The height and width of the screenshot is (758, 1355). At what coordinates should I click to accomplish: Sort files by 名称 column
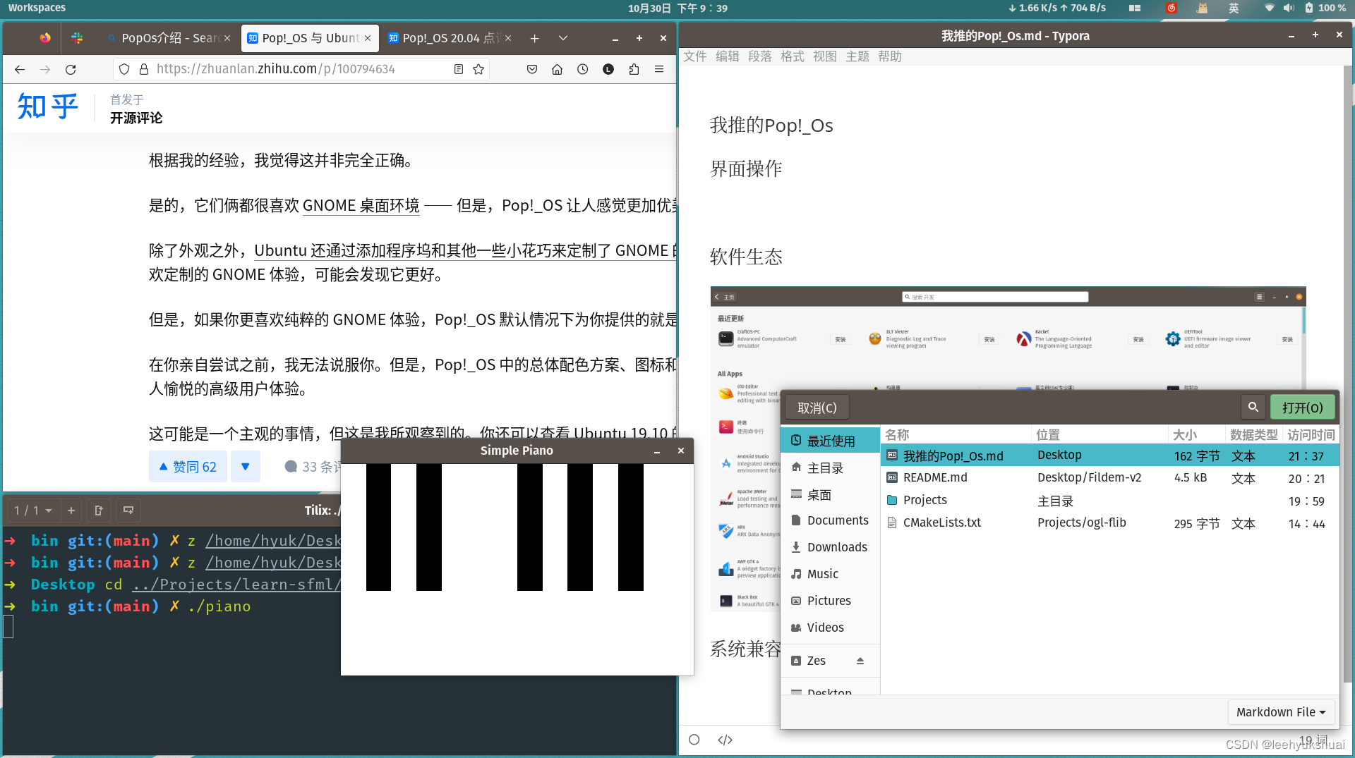(x=956, y=434)
